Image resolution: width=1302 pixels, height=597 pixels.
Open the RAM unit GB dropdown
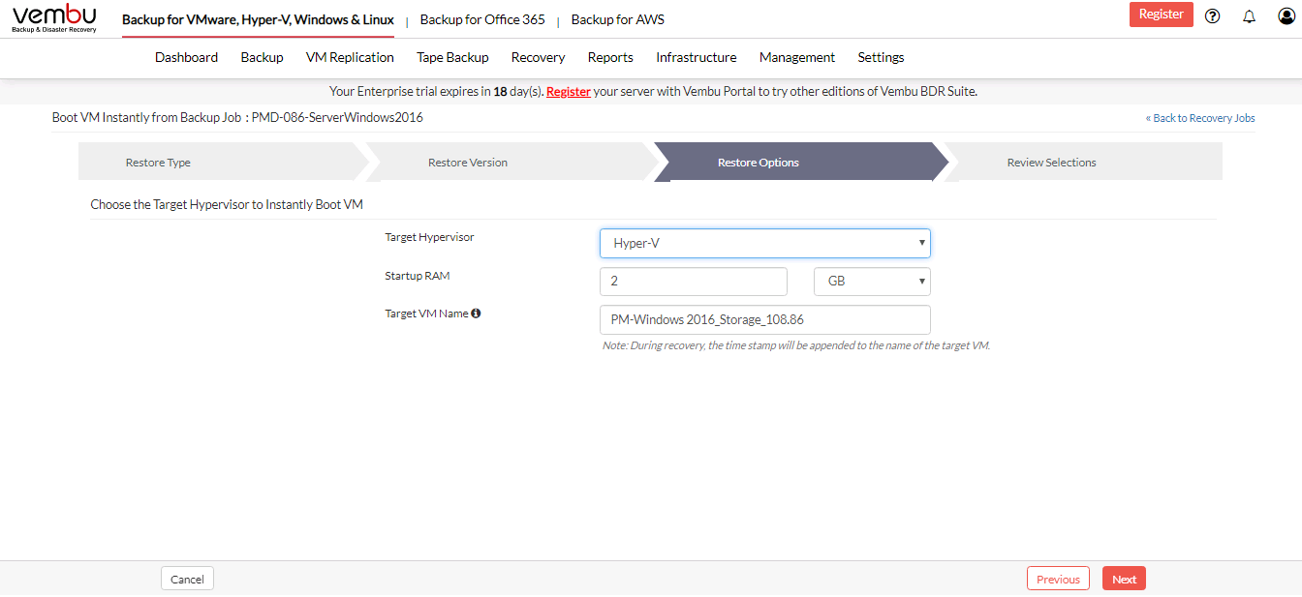[x=872, y=282]
